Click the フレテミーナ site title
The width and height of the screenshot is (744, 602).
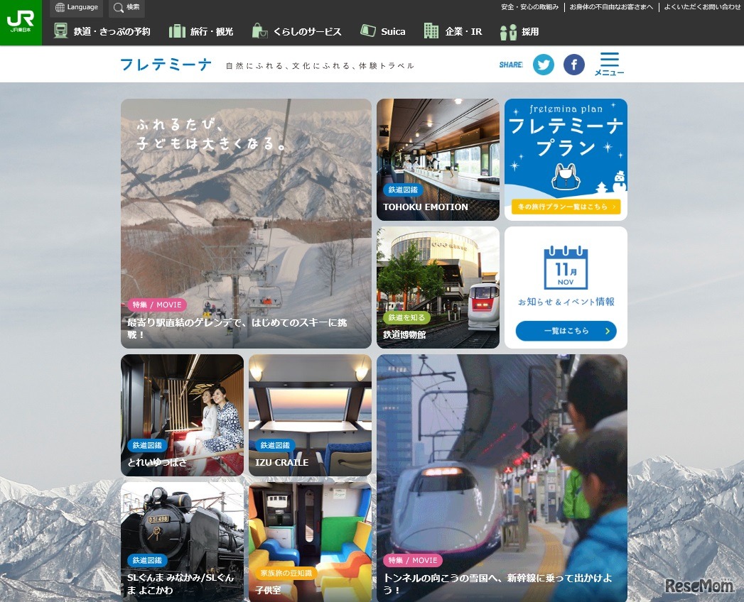(166, 65)
